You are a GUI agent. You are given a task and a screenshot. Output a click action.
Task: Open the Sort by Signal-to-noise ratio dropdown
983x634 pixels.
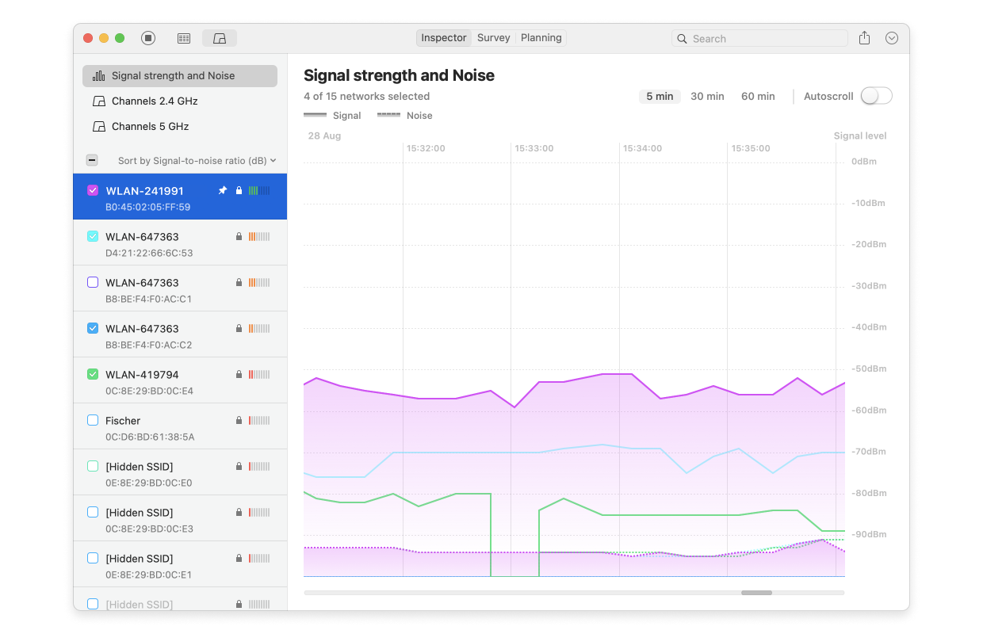click(x=197, y=161)
